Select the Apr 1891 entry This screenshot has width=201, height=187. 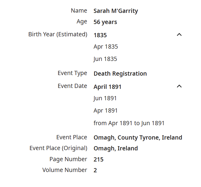click(x=105, y=110)
